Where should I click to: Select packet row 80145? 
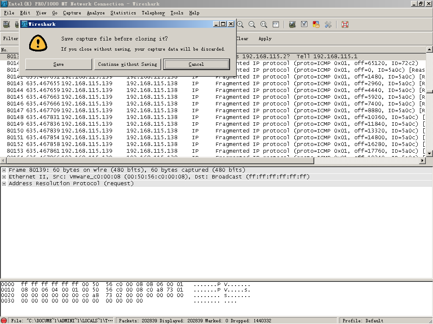(213, 97)
